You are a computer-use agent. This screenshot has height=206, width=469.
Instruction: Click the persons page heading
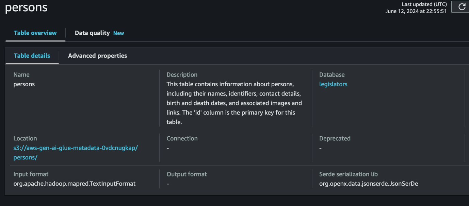pyautogui.click(x=26, y=7)
